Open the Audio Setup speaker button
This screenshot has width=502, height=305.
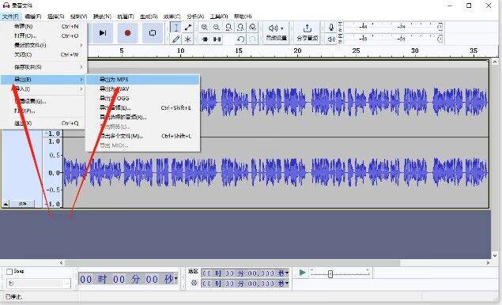coord(276,32)
